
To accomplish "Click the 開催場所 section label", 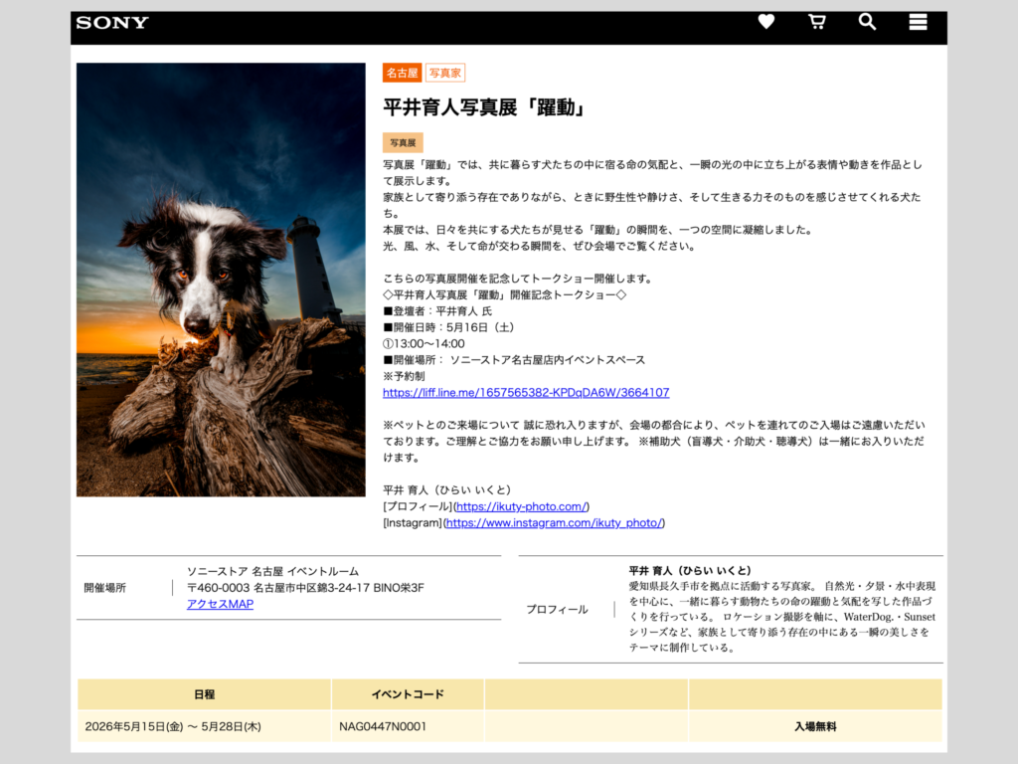I will pos(105,588).
